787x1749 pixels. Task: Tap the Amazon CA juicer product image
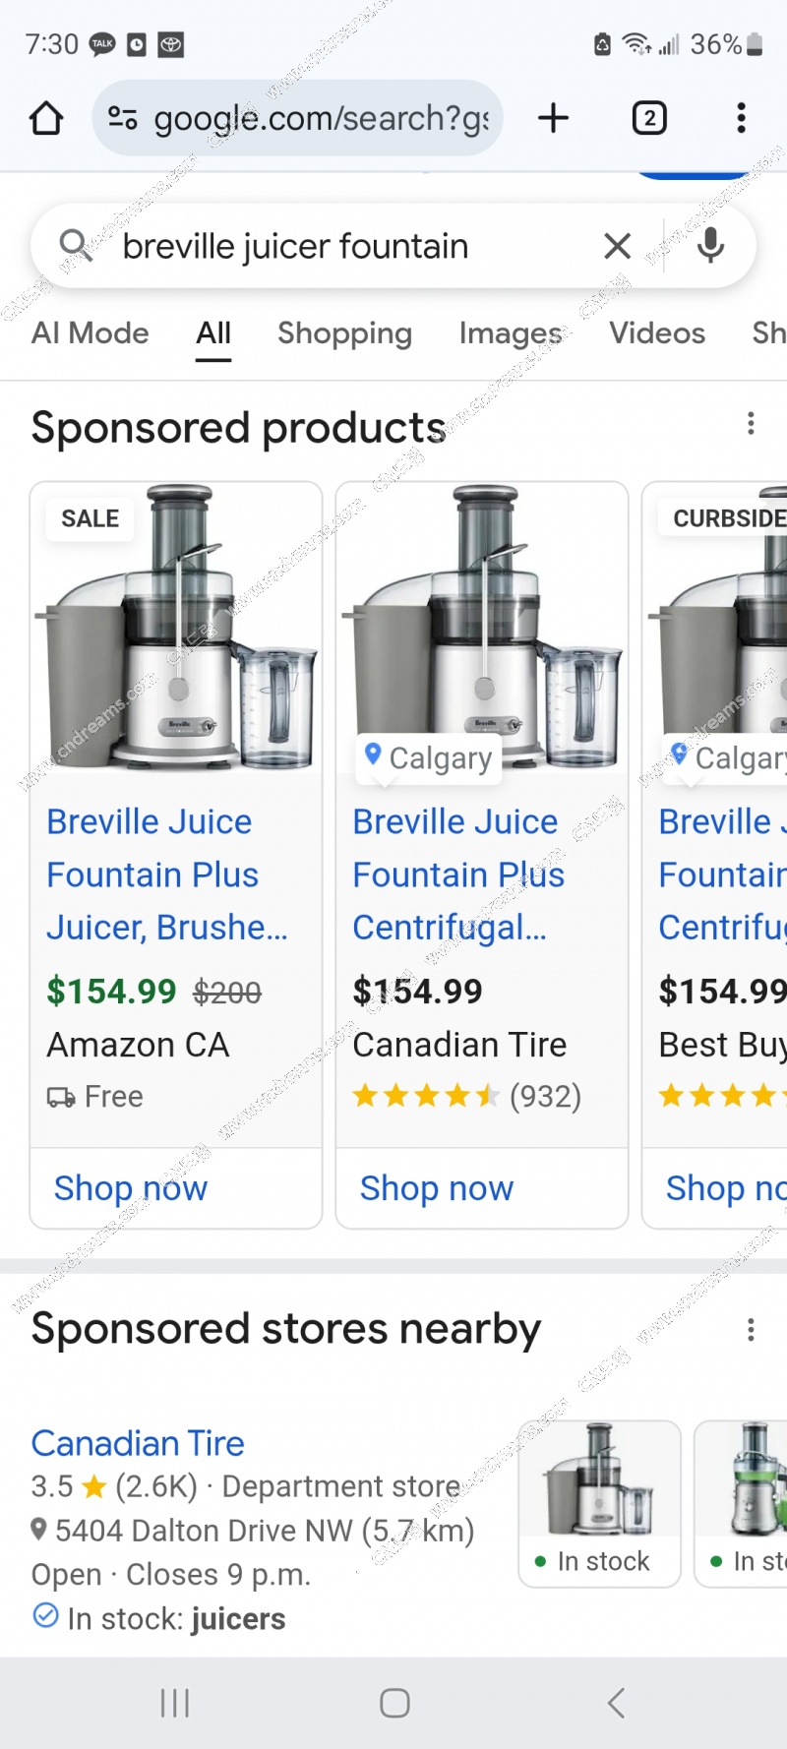(x=177, y=630)
